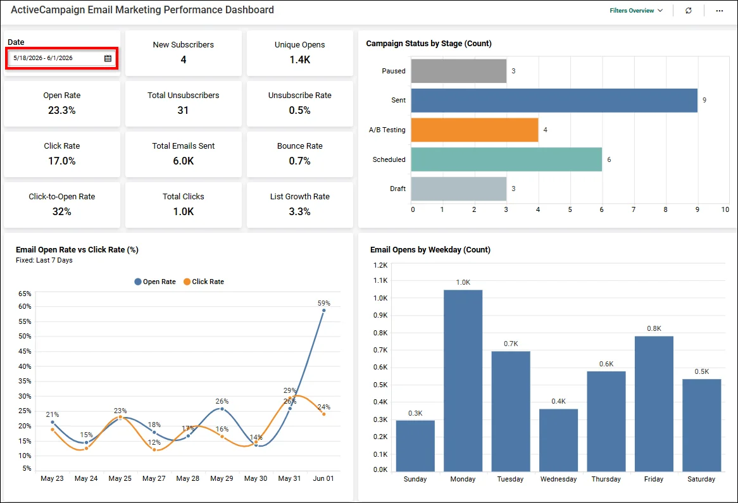Image resolution: width=738 pixels, height=503 pixels.
Task: Click the Fixed: Last 7 Days subtitle
Action: (x=44, y=260)
